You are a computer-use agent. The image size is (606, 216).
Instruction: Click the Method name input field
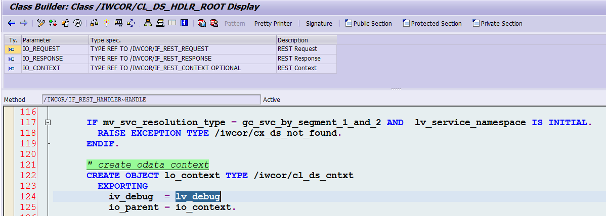tap(151, 99)
